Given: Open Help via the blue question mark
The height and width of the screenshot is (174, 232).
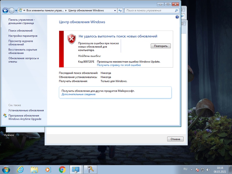Looking at the screenshot, I should click(177, 17).
